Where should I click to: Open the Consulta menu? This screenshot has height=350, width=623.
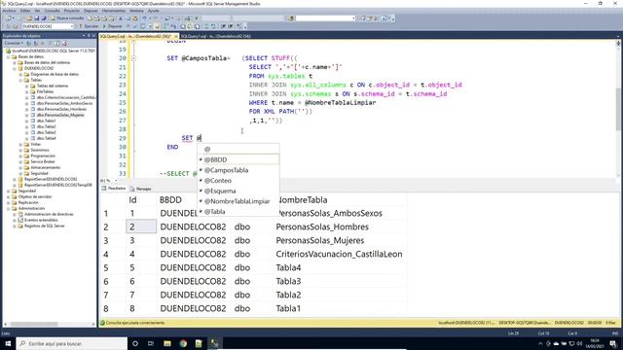point(52,11)
